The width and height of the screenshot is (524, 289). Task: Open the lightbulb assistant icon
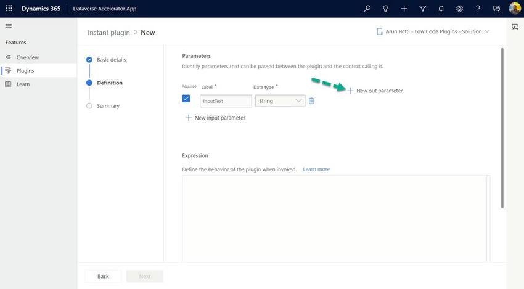click(x=385, y=9)
